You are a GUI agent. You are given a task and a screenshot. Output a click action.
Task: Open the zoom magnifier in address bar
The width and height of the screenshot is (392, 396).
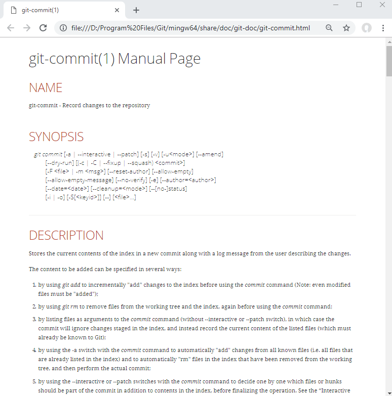tap(329, 28)
